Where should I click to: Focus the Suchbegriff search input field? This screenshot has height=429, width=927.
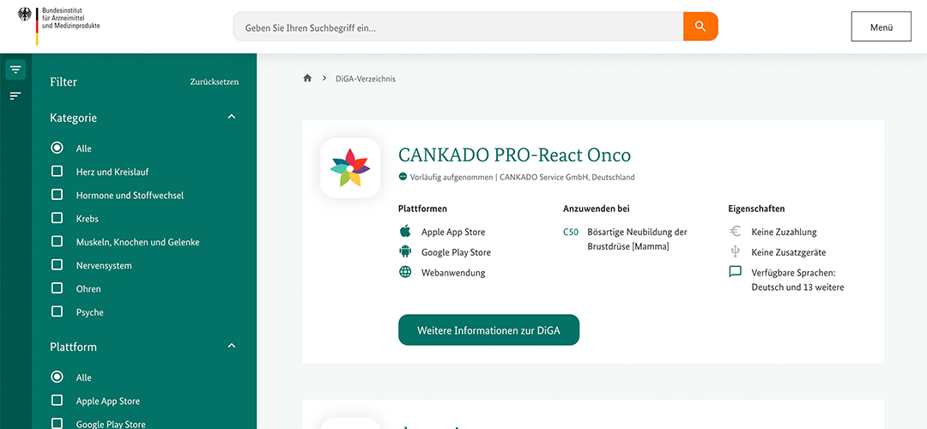tap(458, 27)
